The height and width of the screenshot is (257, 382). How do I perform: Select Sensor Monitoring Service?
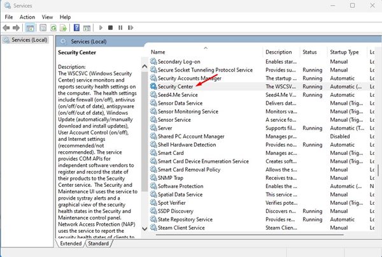[x=188, y=112]
